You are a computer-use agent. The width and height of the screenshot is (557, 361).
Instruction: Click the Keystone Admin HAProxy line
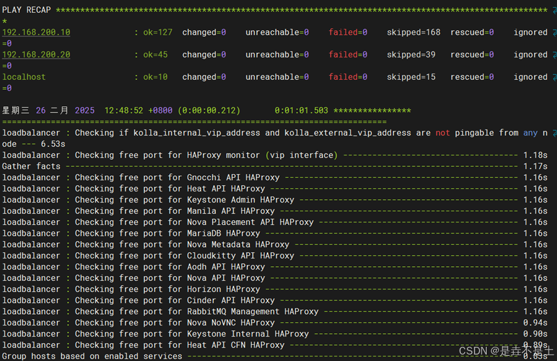pyautogui.click(x=275, y=200)
